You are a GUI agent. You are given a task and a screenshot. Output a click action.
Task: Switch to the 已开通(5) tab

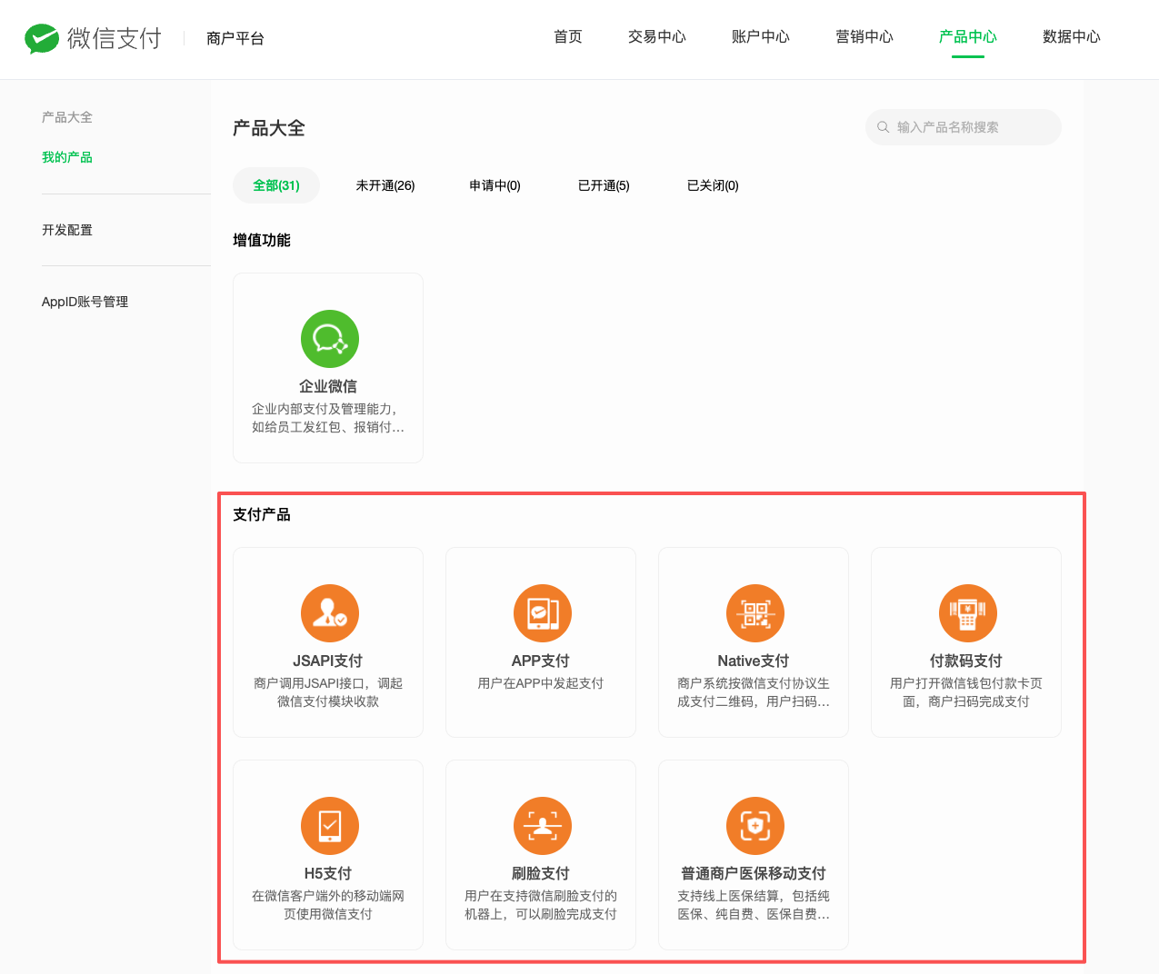(x=604, y=185)
